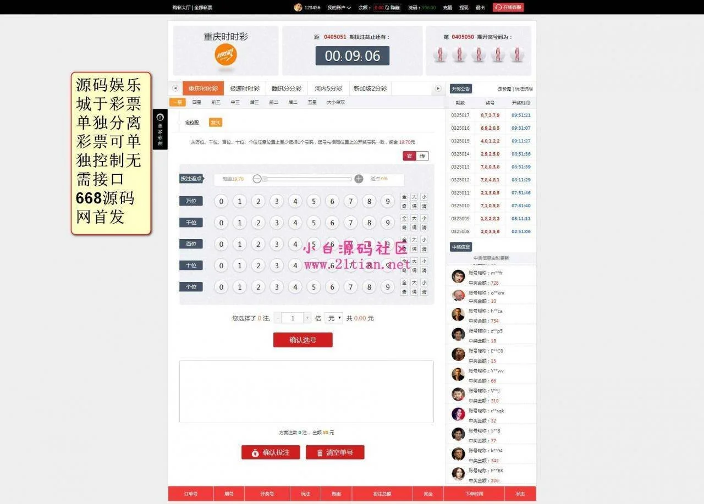This screenshot has width=704, height=504.
Task: Click the plus icon on the rebate slider
Action: click(x=359, y=179)
